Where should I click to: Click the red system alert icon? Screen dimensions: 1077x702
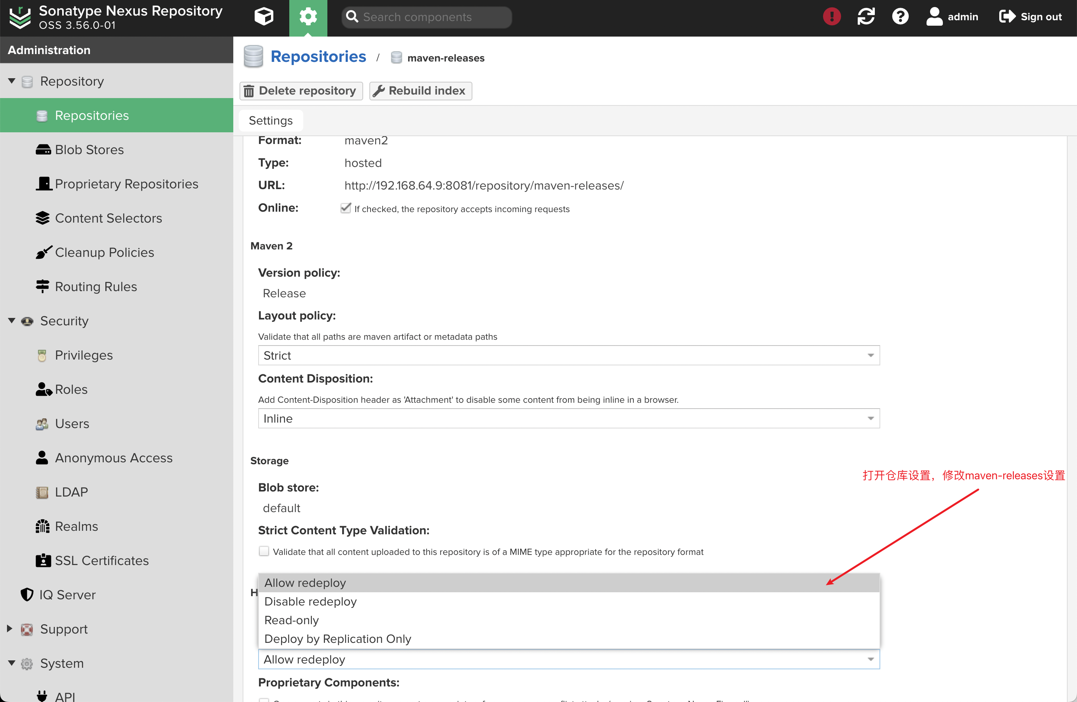(831, 17)
